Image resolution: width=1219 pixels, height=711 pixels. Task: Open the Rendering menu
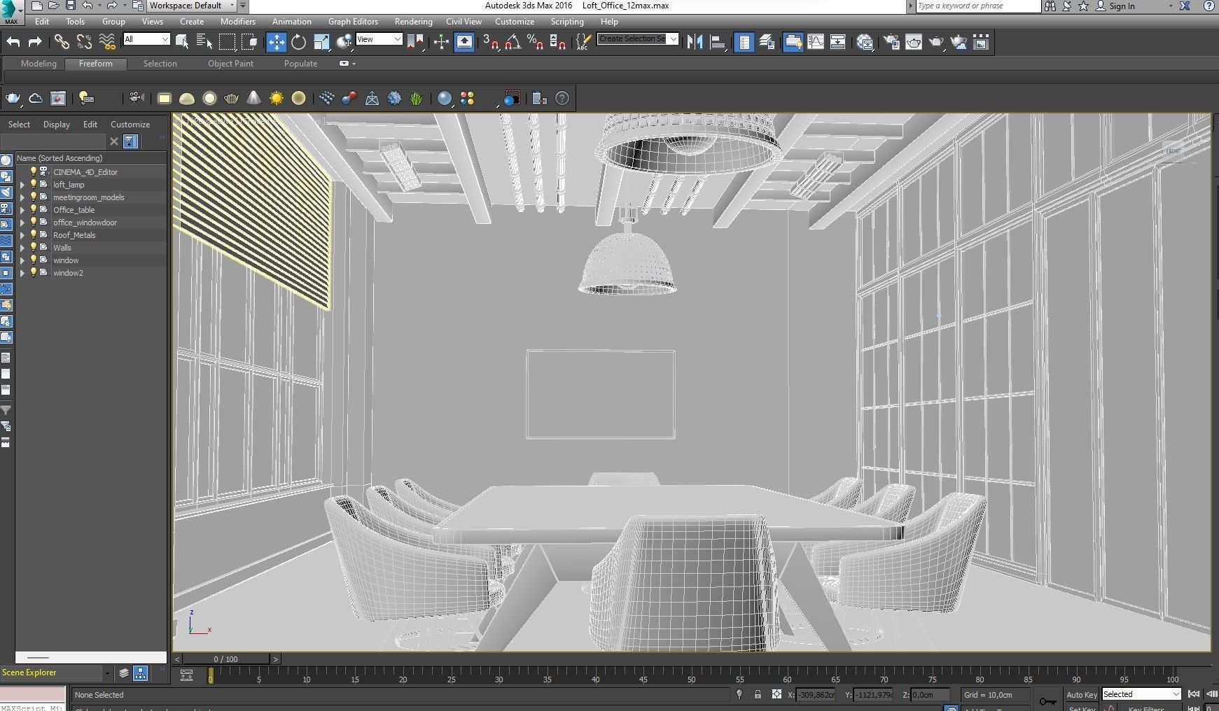pos(413,22)
